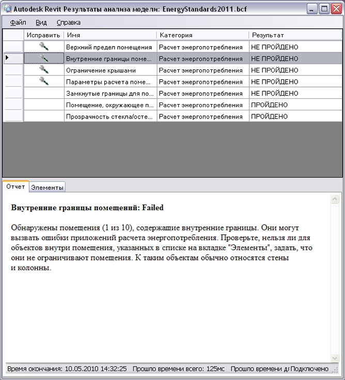The width and height of the screenshot is (345, 380).
Task: Click the Время окончания status bar entry
Action: tap(67, 369)
